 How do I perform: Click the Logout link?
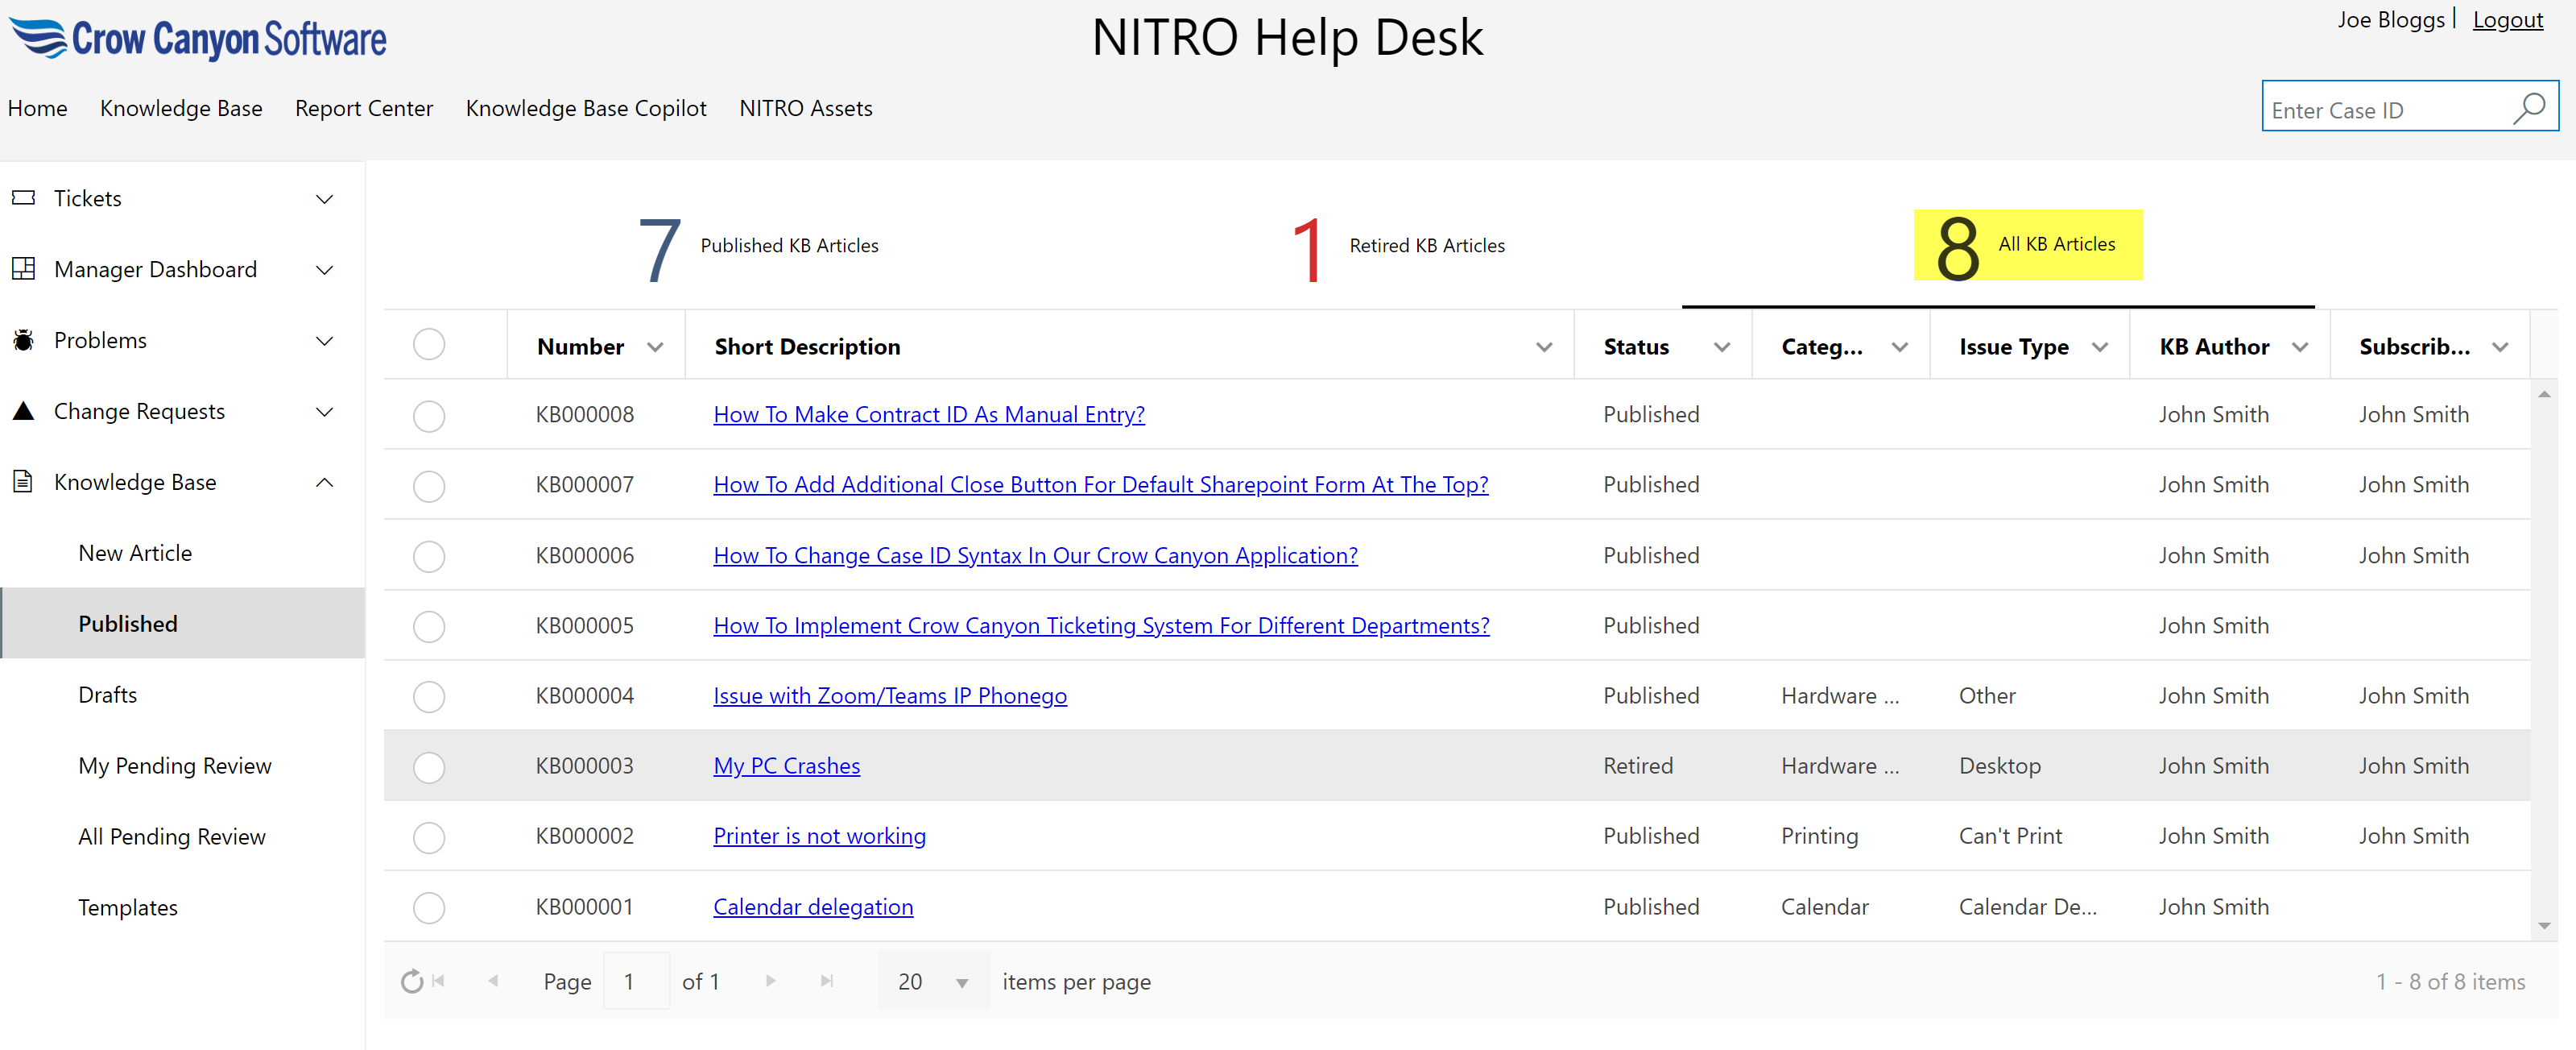[2507, 20]
